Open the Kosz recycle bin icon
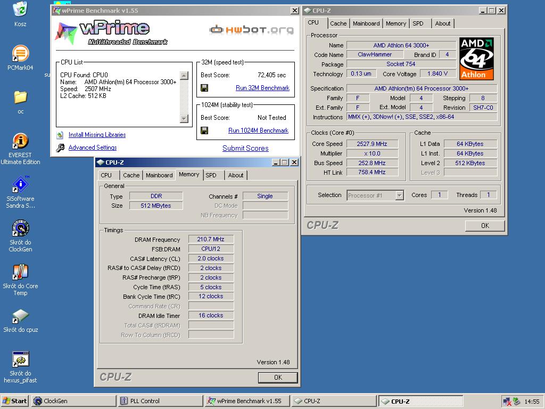545x409 pixels. (20, 10)
